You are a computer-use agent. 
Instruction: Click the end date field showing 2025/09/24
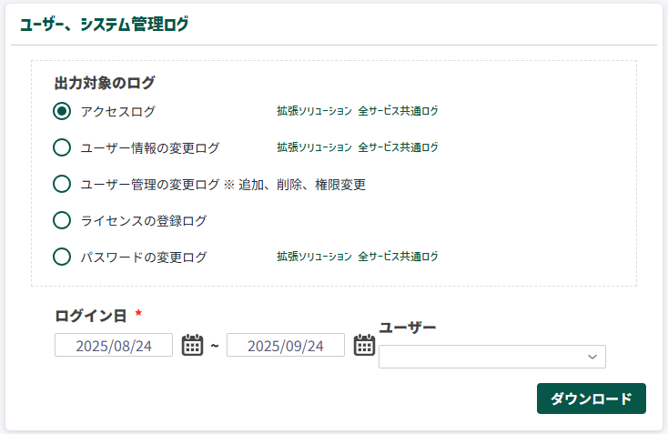pos(286,346)
